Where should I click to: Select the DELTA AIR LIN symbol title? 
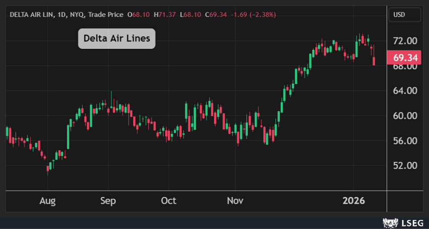pyautogui.click(x=32, y=15)
